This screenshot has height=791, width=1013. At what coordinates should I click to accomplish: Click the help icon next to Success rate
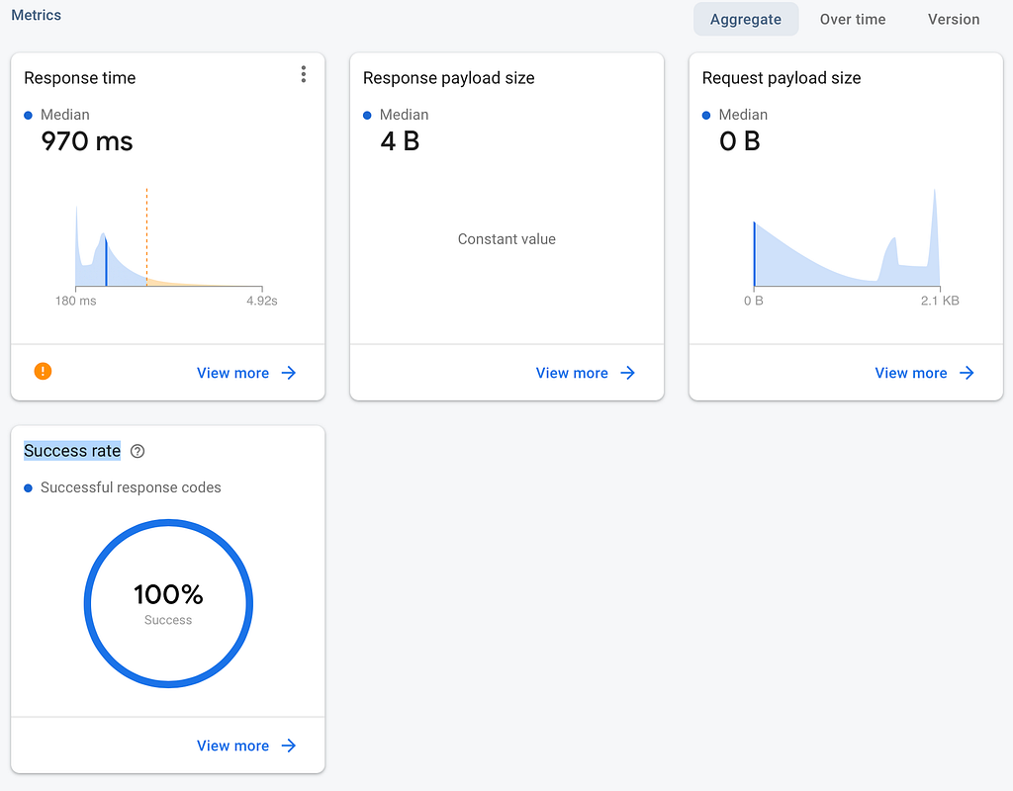pos(138,452)
